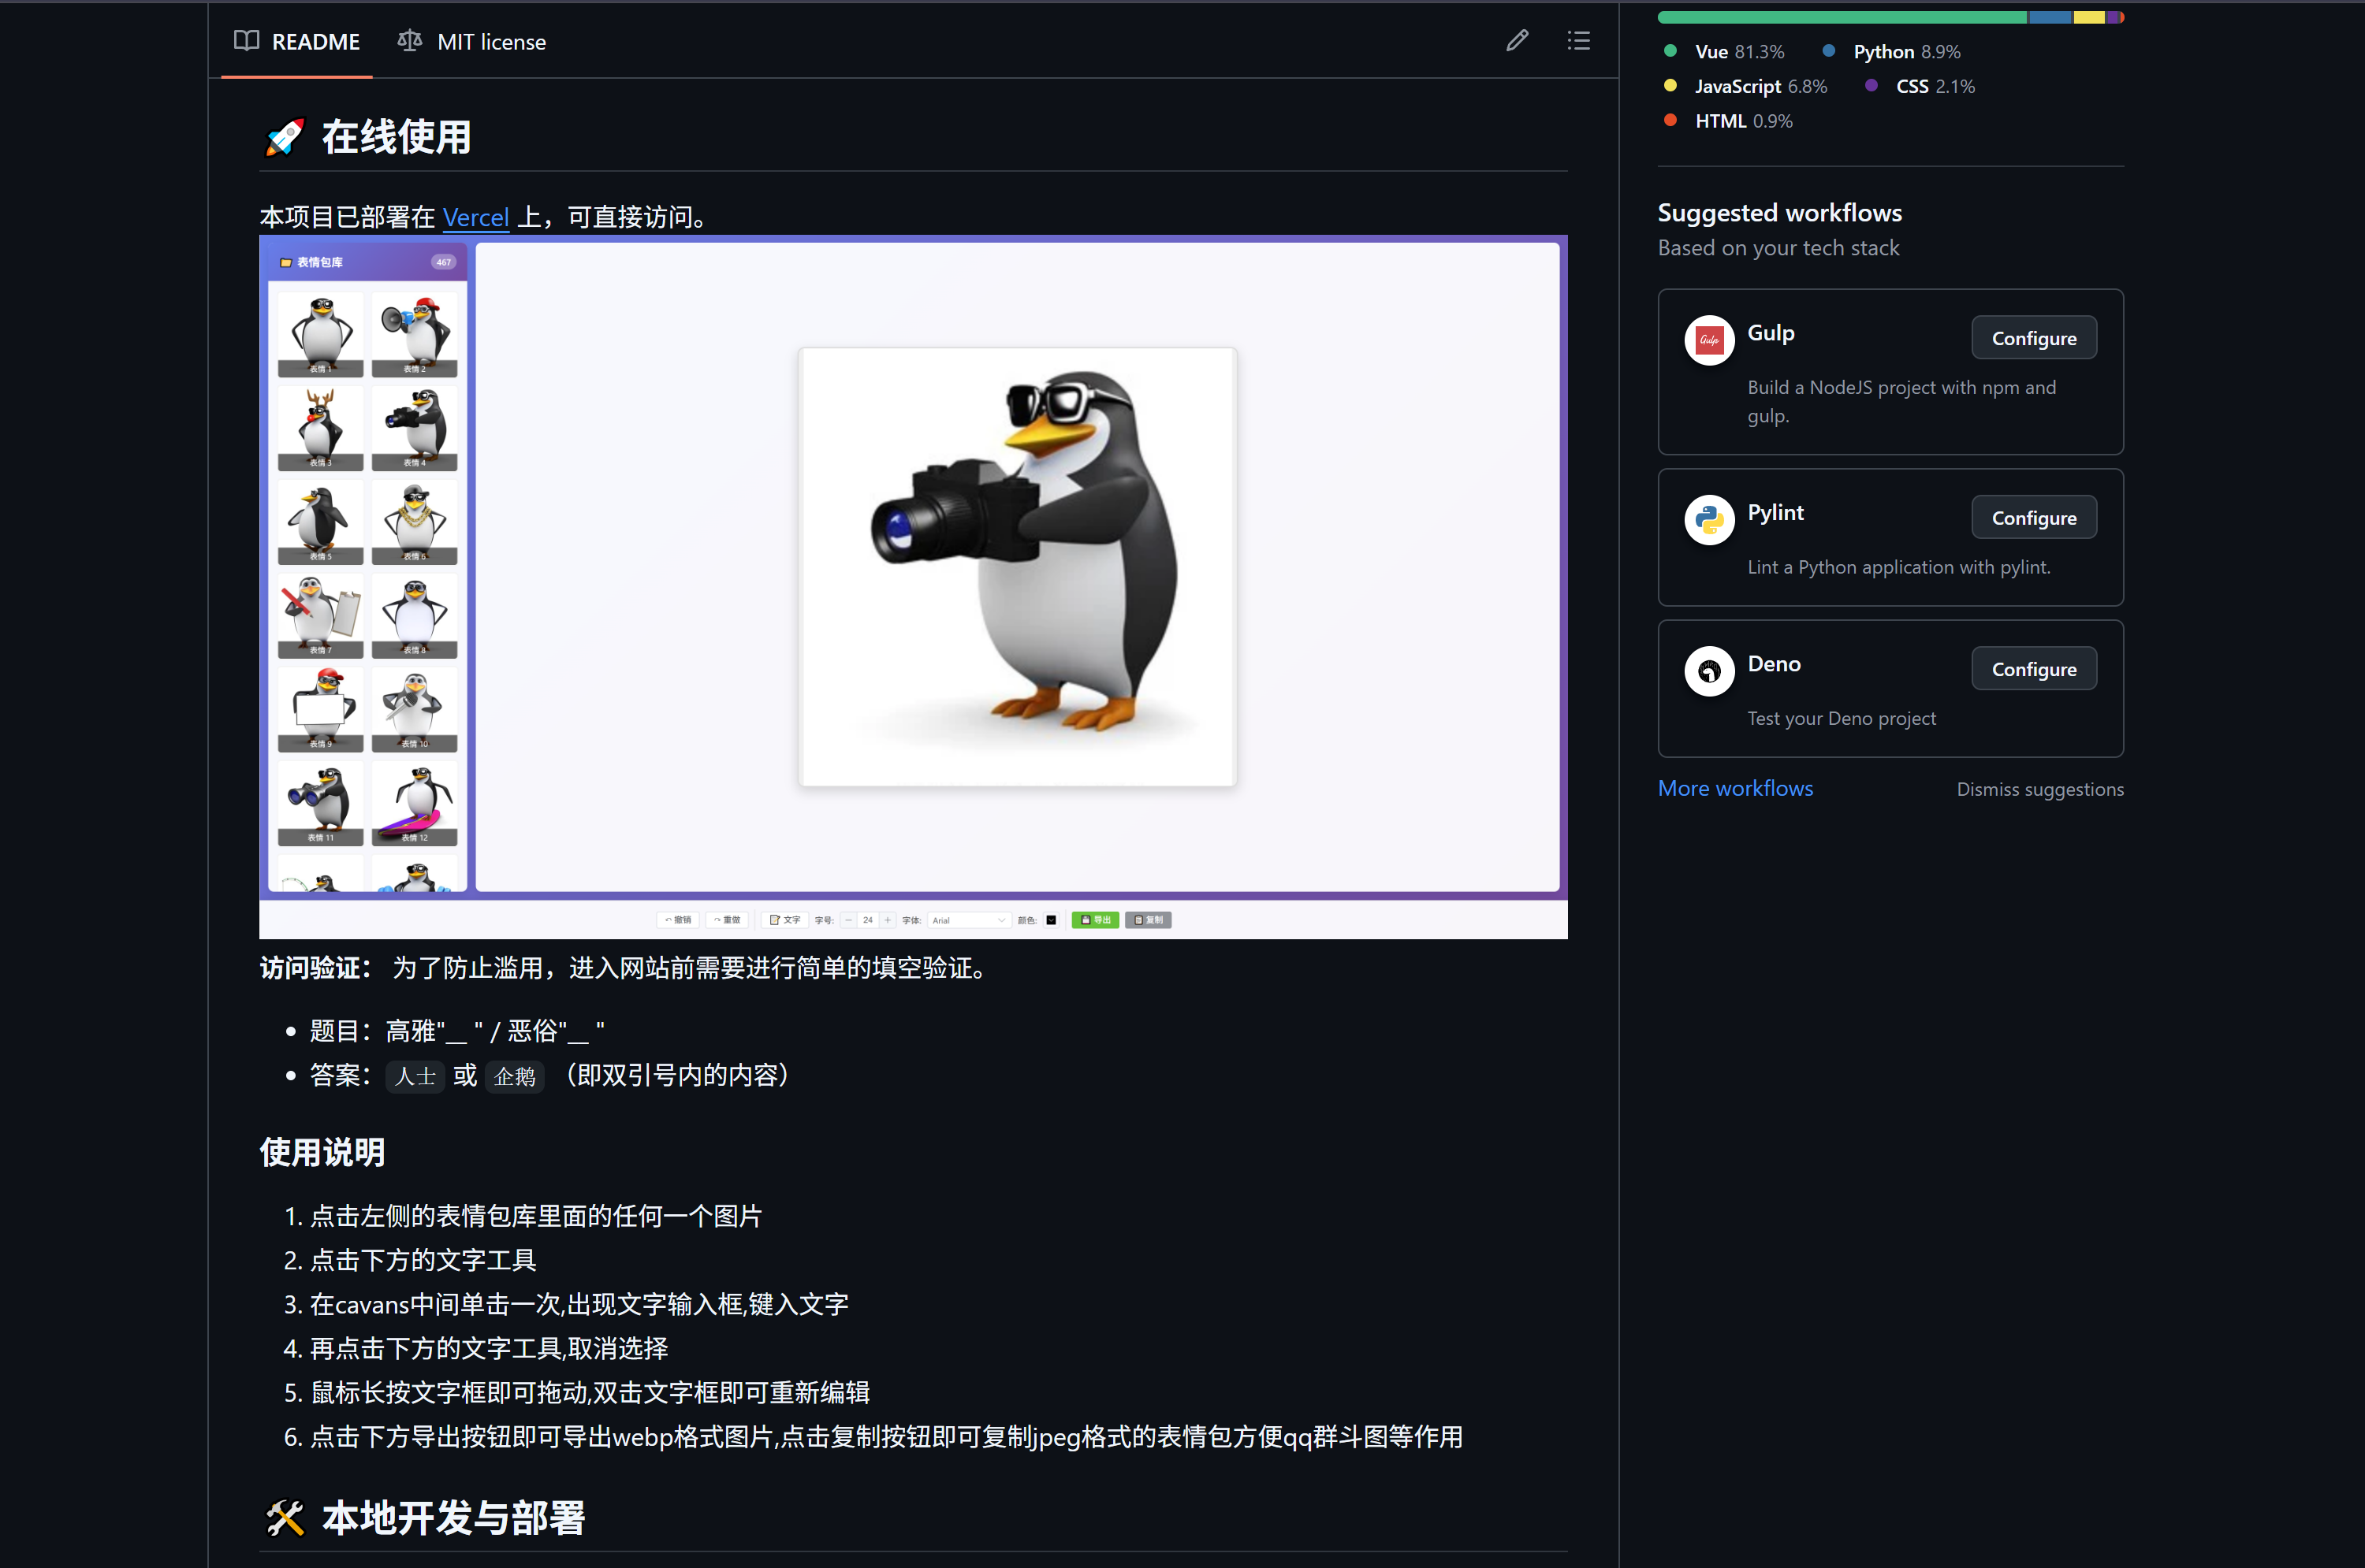
Task: Switch to the README tab
Action: tap(297, 42)
